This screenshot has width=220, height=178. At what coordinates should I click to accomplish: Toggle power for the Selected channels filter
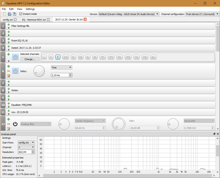(x=15, y=57)
